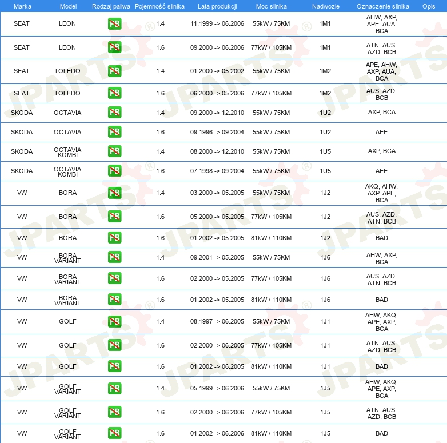Click the Nadwozie column header

pyautogui.click(x=326, y=6)
